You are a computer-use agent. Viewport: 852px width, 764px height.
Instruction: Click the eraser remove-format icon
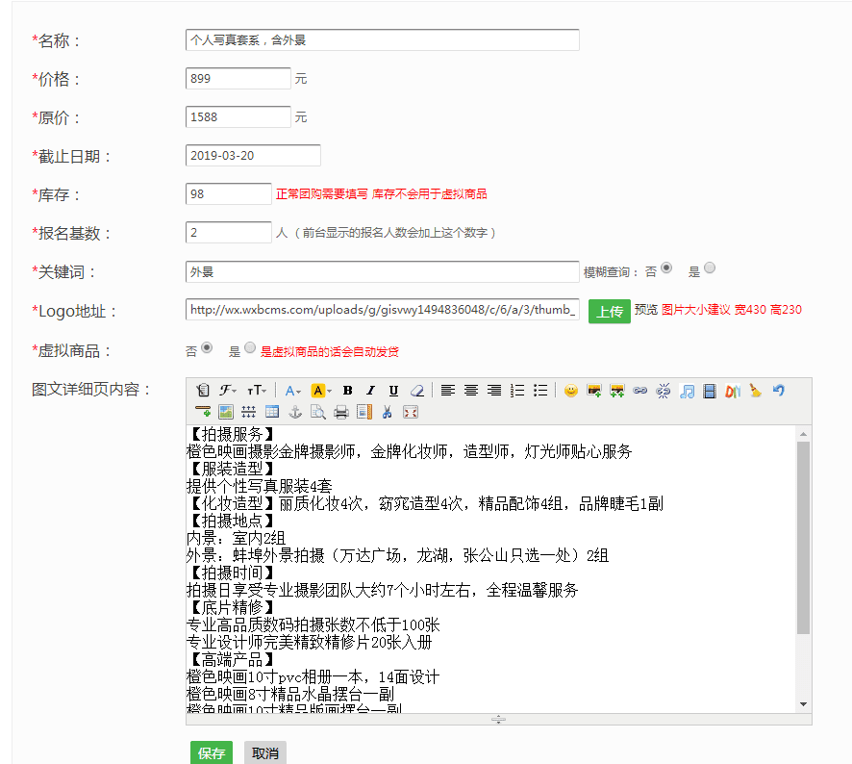[416, 391]
